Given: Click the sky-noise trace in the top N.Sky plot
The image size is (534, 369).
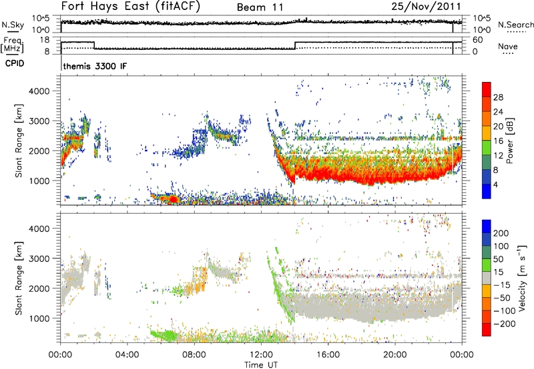Looking at the screenshot, I should 261,23.
